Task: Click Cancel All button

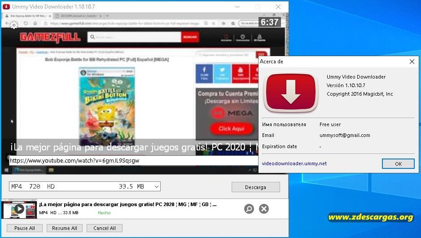Action: point(105,228)
